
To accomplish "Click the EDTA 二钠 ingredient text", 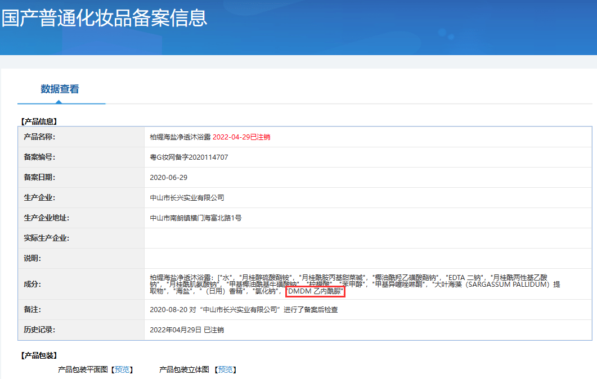I will 465,278.
